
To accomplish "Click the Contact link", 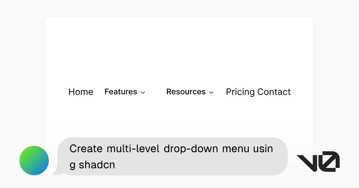I will coord(275,92).
